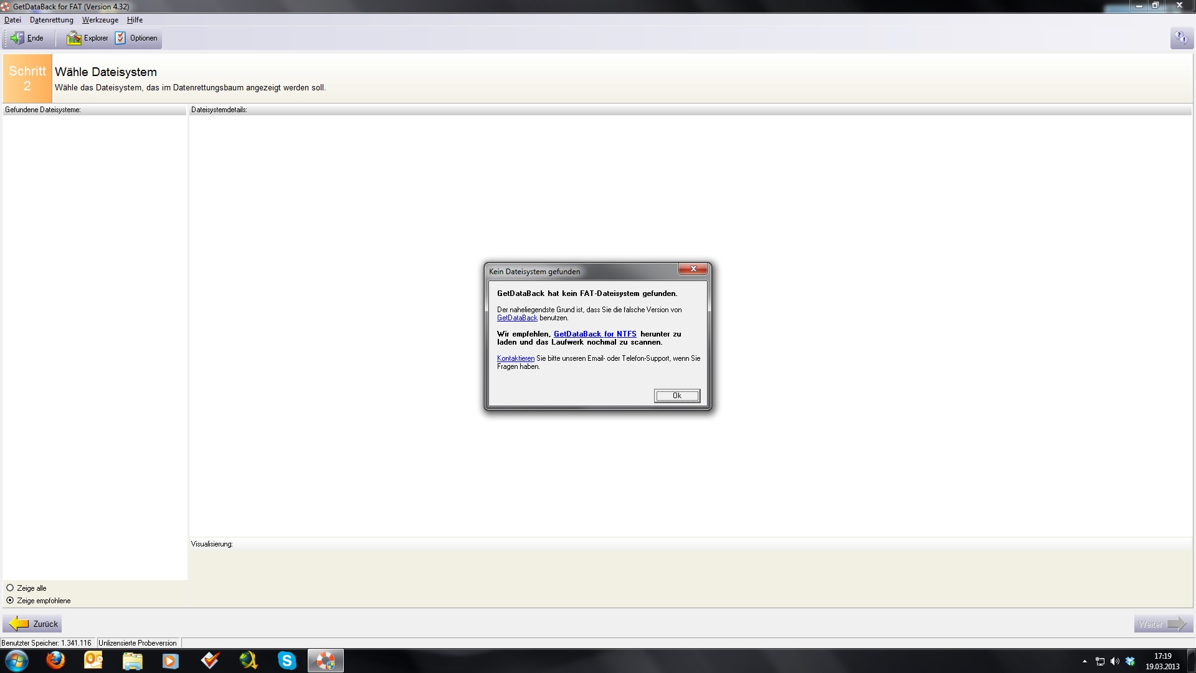The height and width of the screenshot is (673, 1196).
Task: Click the 'Unlizensierte Probeversion' status text
Action: point(138,643)
